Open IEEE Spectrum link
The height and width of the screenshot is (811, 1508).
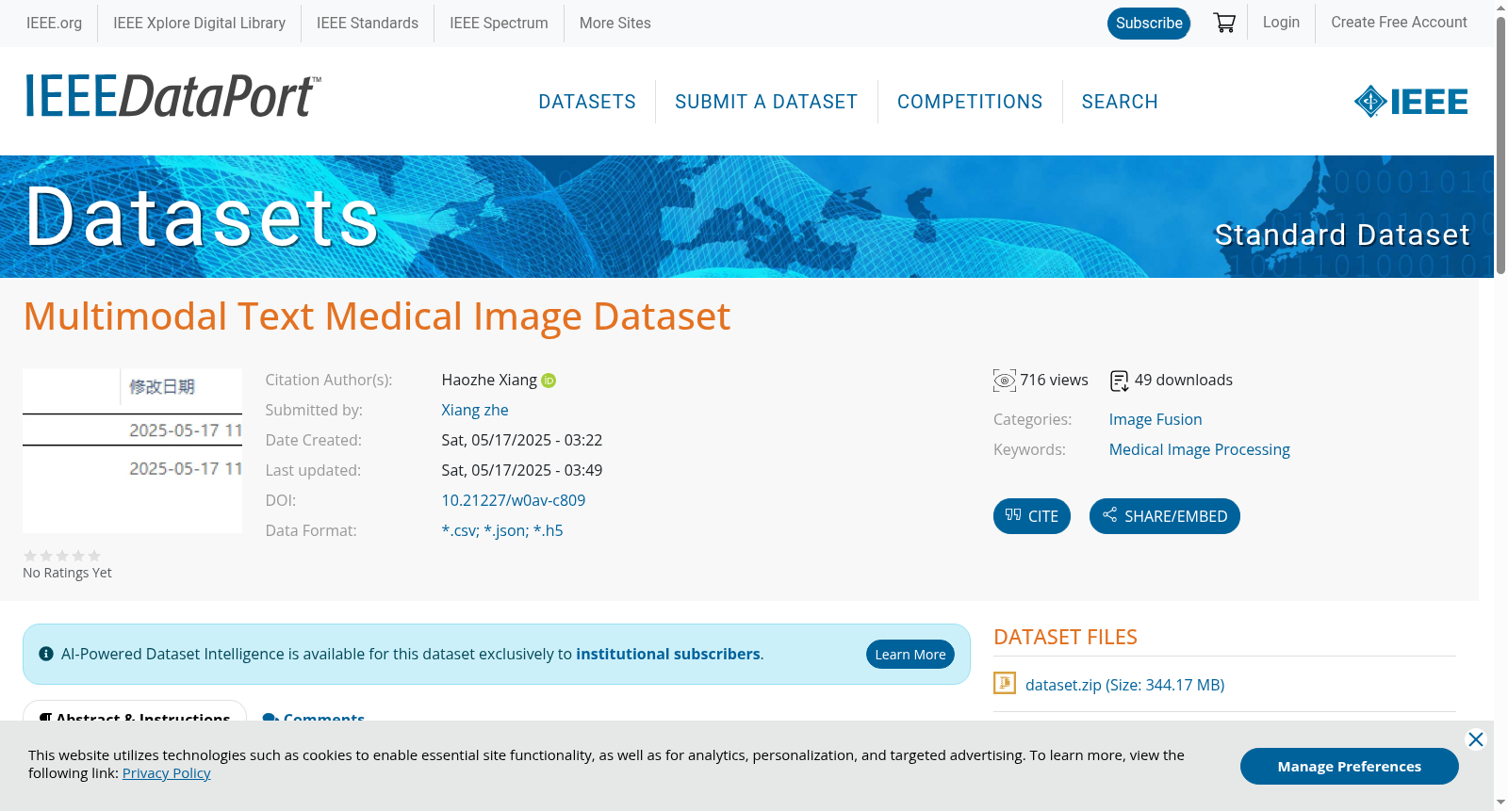[x=499, y=24]
